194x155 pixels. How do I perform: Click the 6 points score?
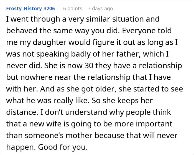pos(73,9)
